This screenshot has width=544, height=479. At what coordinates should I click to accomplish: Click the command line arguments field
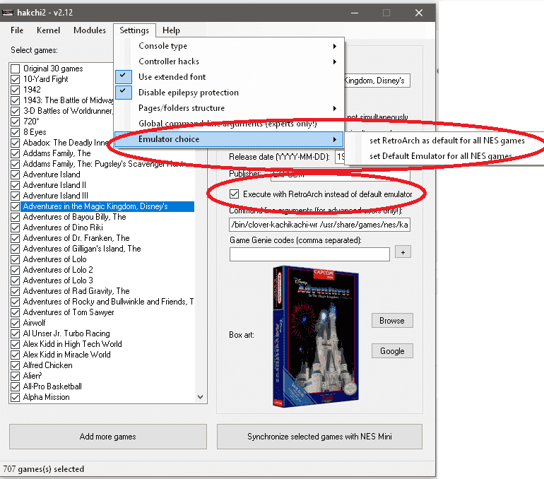[x=319, y=225]
